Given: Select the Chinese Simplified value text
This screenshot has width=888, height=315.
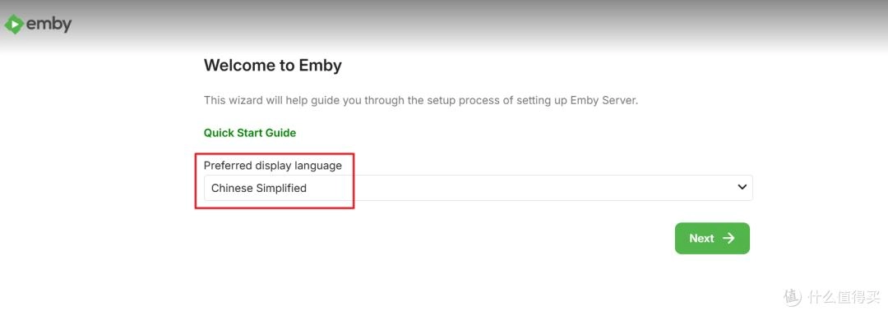Looking at the screenshot, I should tap(259, 188).
